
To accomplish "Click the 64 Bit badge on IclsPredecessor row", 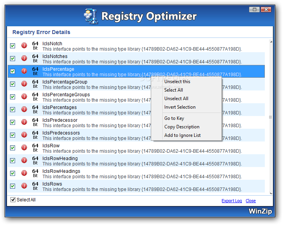I will pos(35,122).
